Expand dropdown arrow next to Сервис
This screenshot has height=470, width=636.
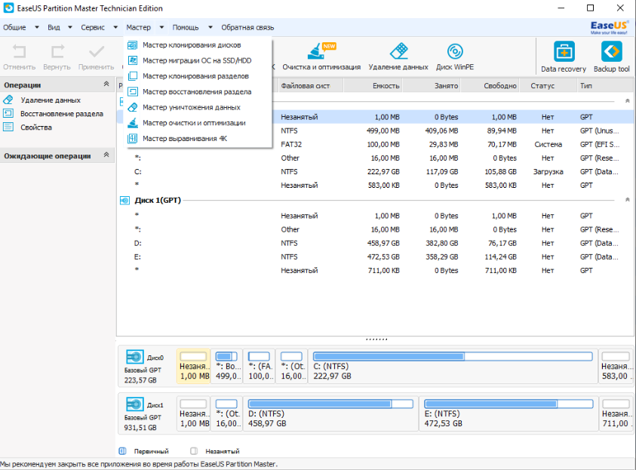click(x=115, y=28)
